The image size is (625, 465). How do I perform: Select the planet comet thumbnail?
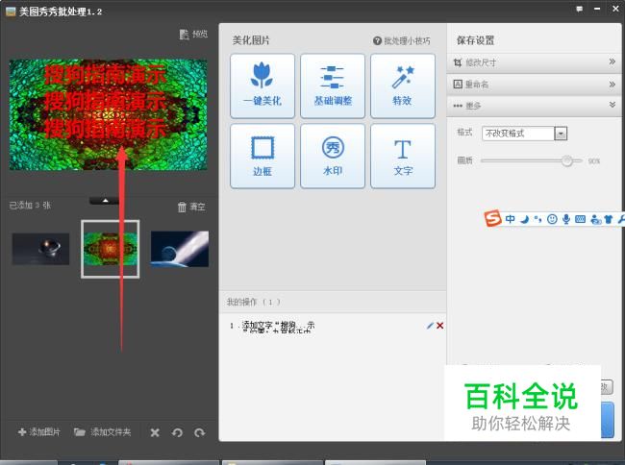point(180,249)
